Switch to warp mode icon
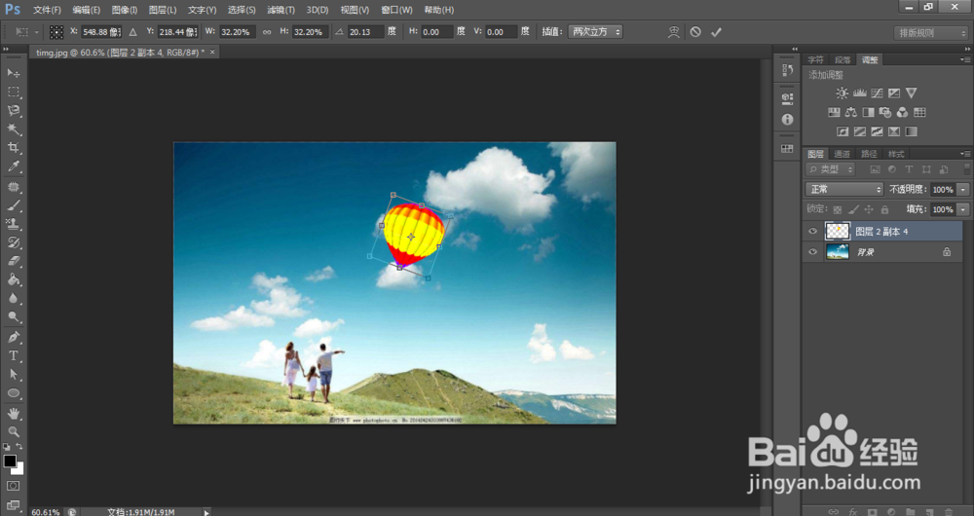Screen dimensions: 974x516 click(673, 32)
